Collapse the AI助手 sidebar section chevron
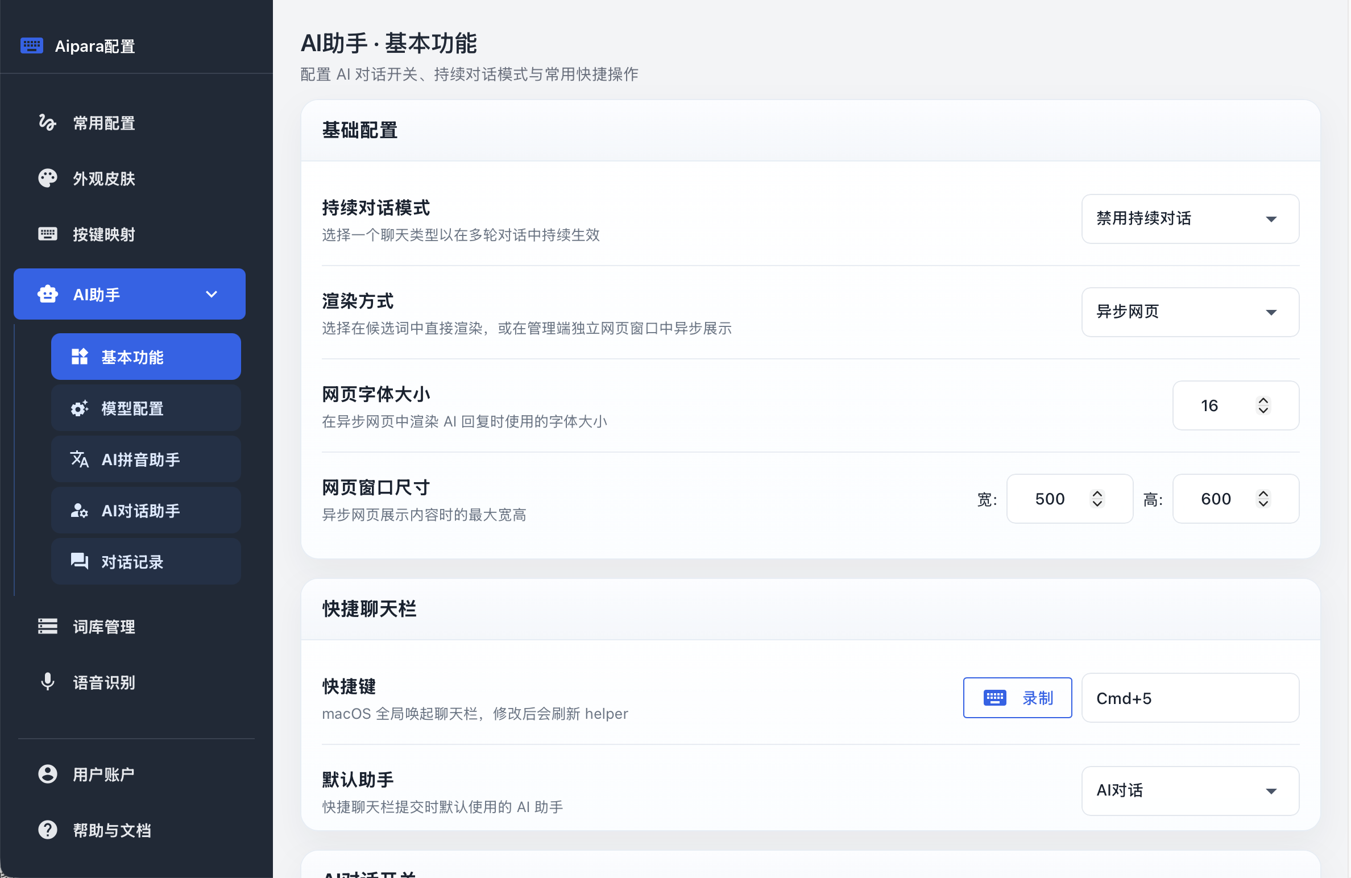 tap(212, 294)
